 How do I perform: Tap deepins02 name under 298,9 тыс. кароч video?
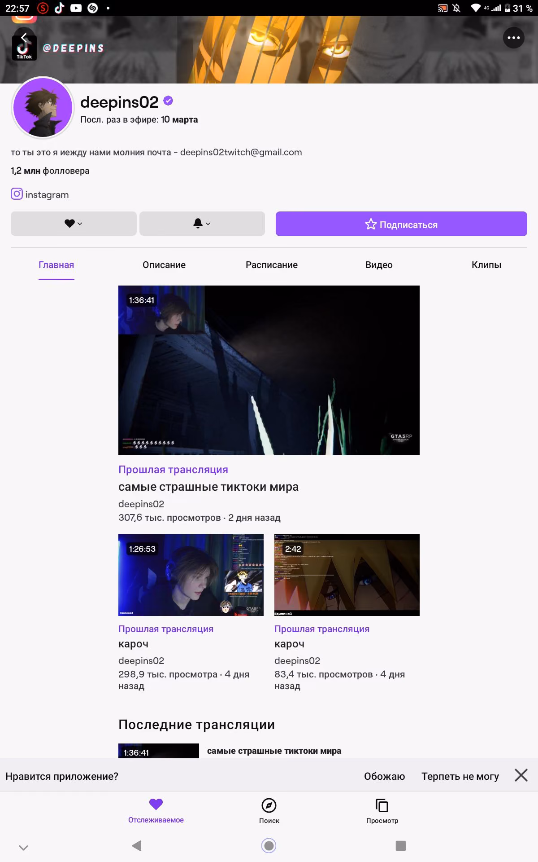coord(141,661)
